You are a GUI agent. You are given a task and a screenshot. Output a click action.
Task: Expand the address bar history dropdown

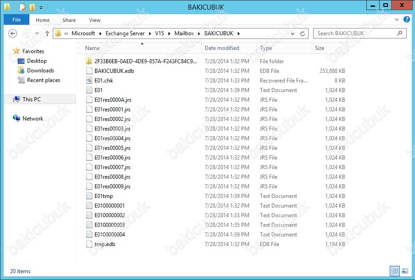293,34
